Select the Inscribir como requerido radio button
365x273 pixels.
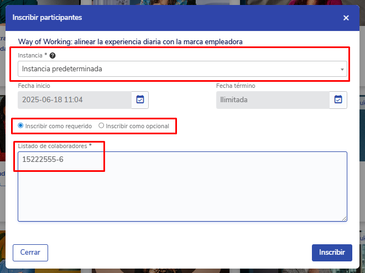[x=21, y=125]
